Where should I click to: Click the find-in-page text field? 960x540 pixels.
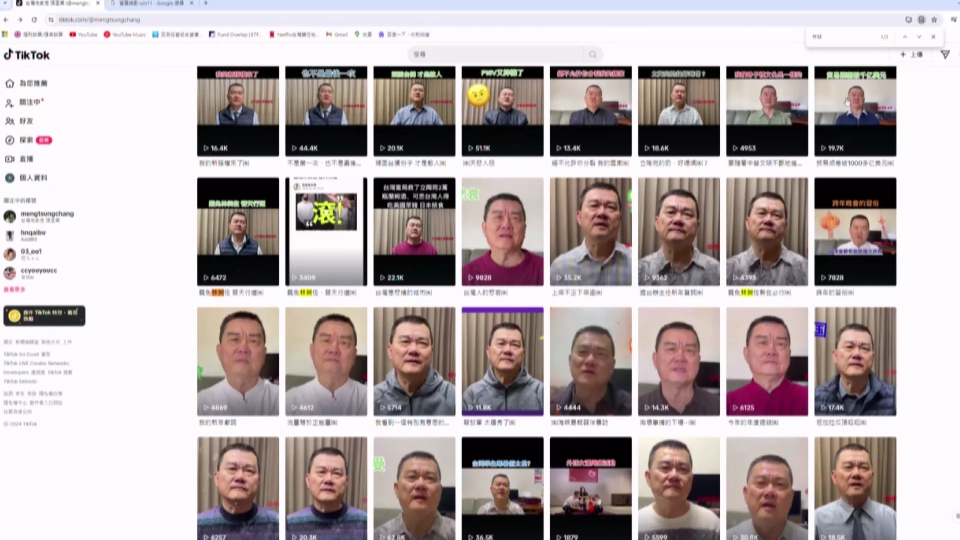pos(842,36)
